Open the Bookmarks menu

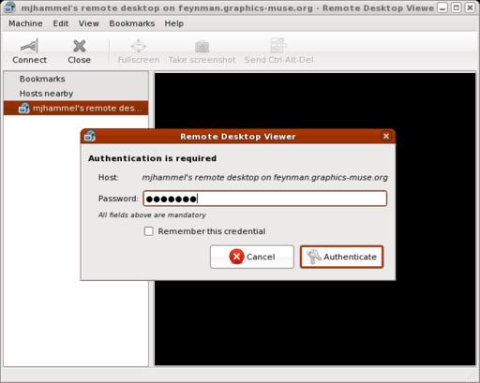click(132, 23)
